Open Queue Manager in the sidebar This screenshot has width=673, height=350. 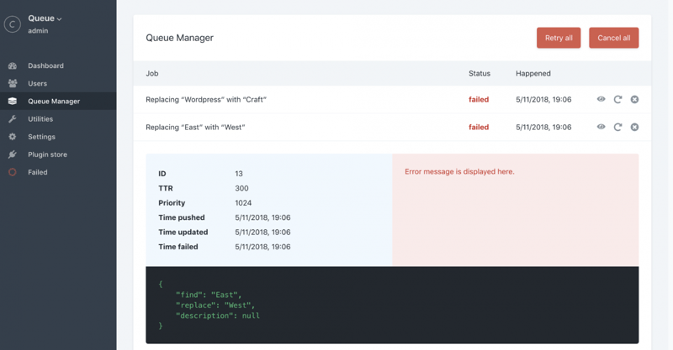(x=54, y=102)
